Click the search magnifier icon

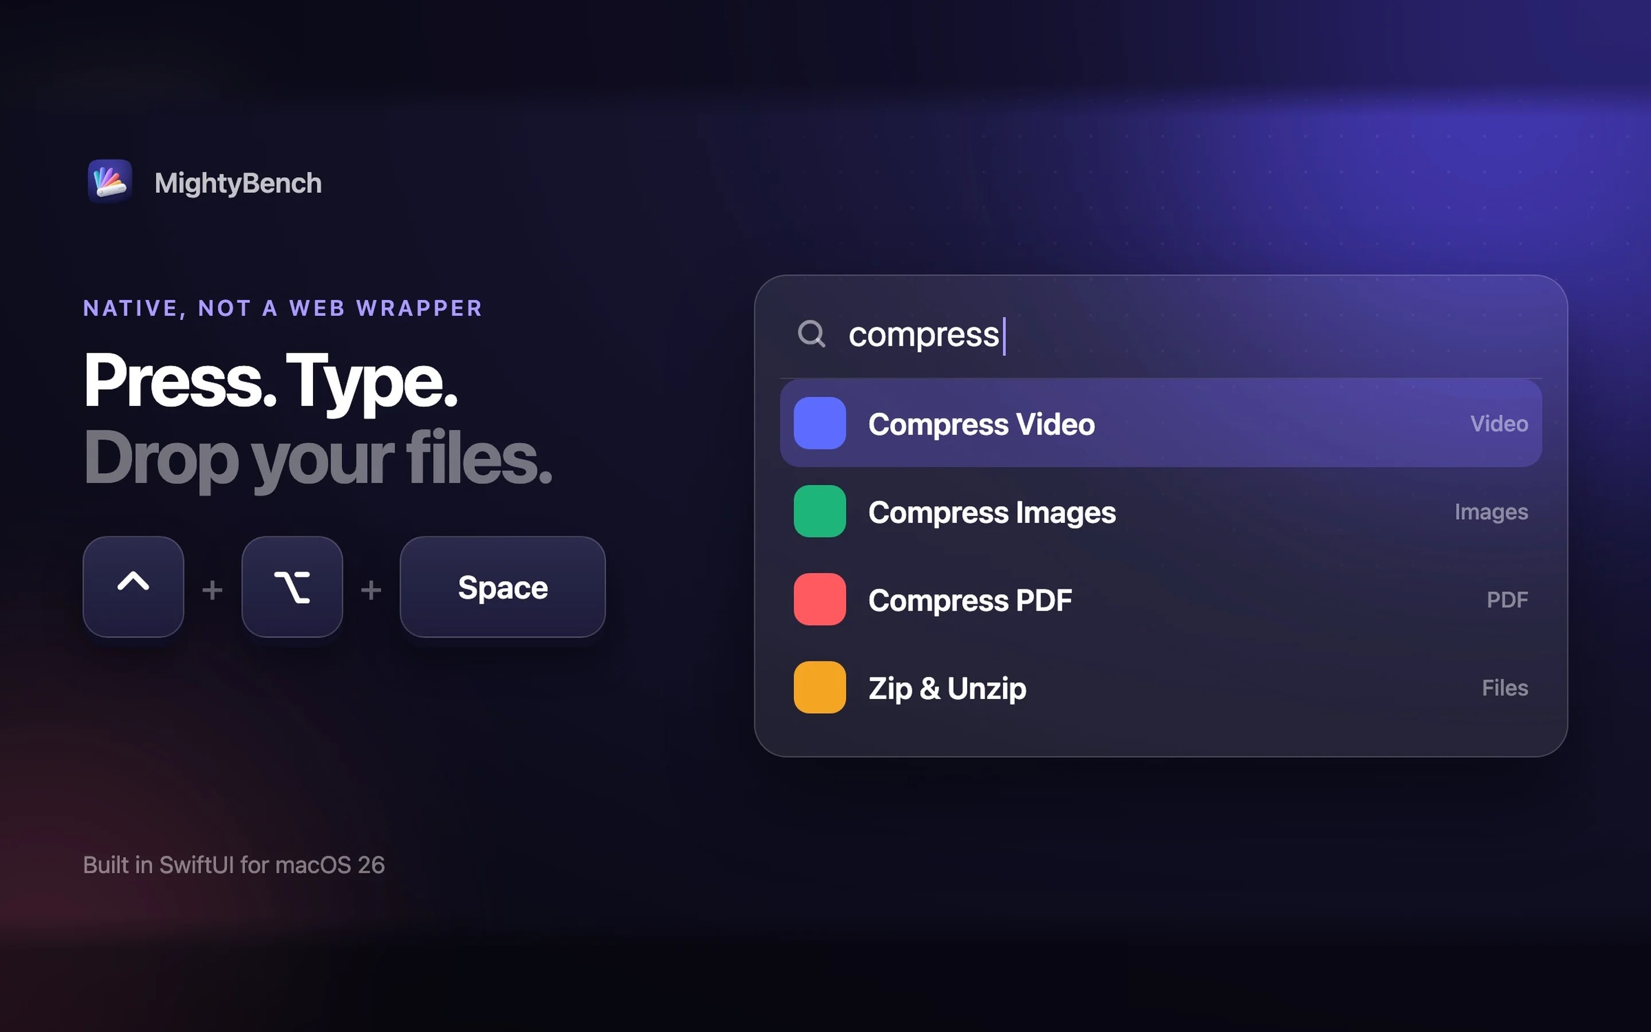(x=811, y=334)
